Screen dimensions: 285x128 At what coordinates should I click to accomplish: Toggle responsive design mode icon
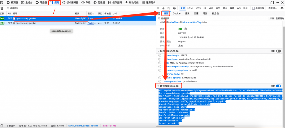tap(272, 3)
